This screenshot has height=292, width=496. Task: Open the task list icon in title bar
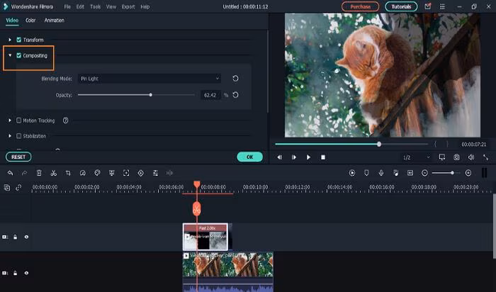pos(442,6)
